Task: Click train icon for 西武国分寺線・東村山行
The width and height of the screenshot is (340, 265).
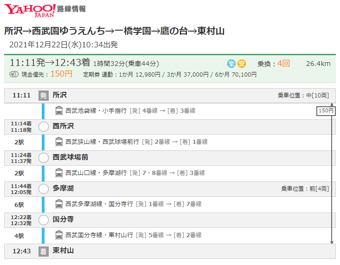Action: tap(59, 235)
